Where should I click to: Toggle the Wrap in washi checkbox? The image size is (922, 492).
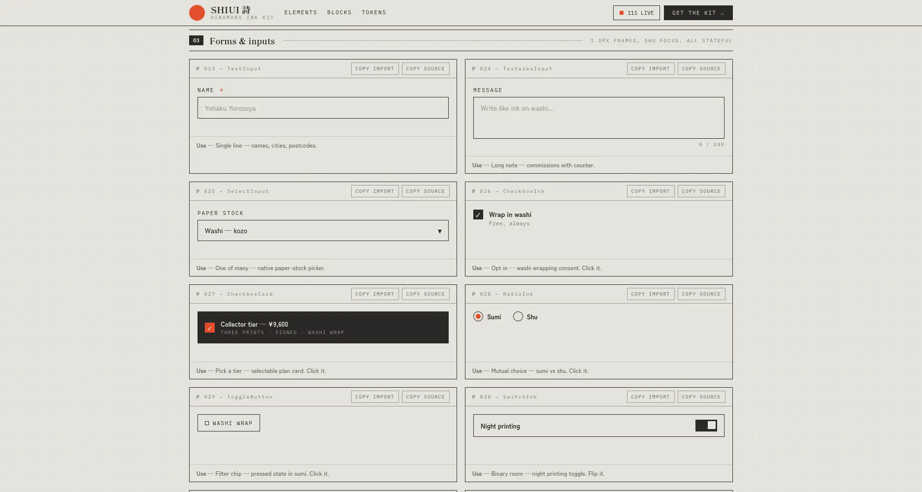click(x=478, y=215)
